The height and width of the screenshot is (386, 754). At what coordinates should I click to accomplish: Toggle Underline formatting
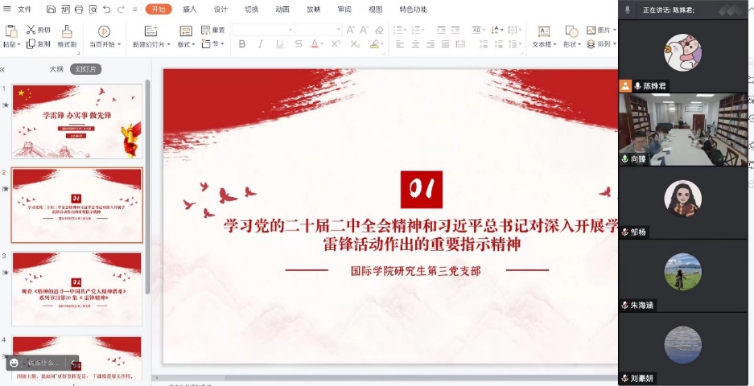[278, 44]
